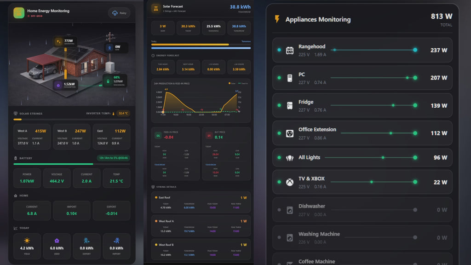Select the Fridge icon
Screen dimensions: 471x265
290,106
